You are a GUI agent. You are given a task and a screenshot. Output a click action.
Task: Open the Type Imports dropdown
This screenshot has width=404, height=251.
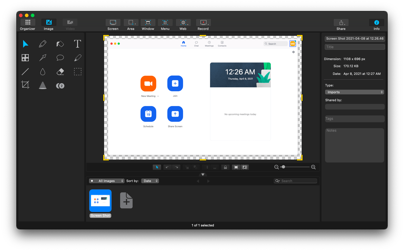click(354, 92)
